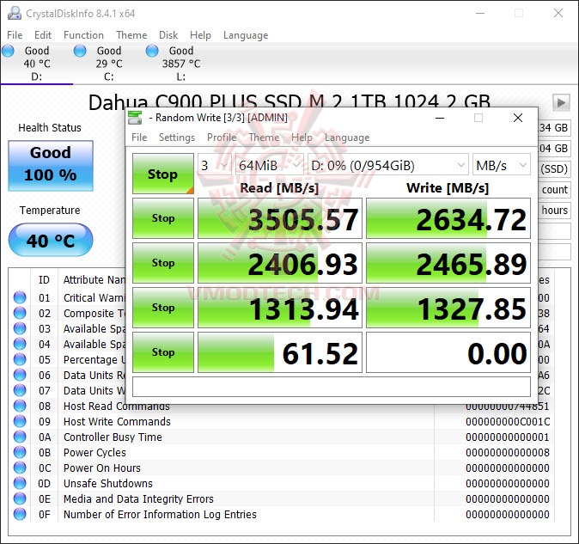
Task: Click the Power Cycles raw value 00000000000008
Action: 508,452
